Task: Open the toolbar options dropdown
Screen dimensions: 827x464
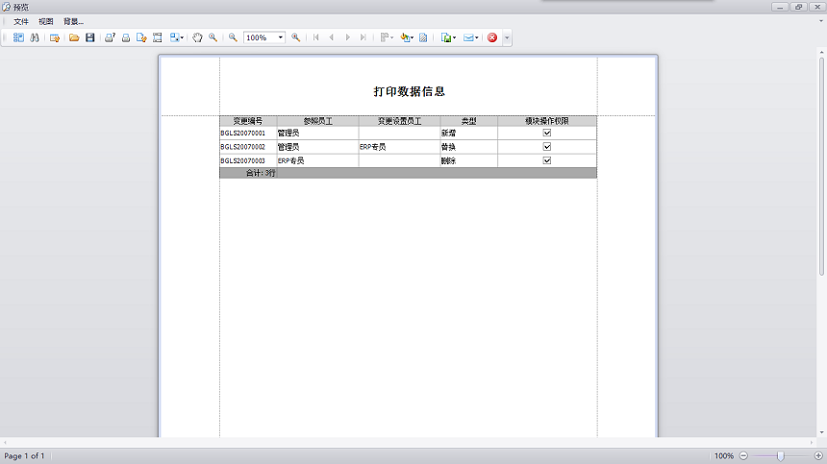Action: (507, 37)
